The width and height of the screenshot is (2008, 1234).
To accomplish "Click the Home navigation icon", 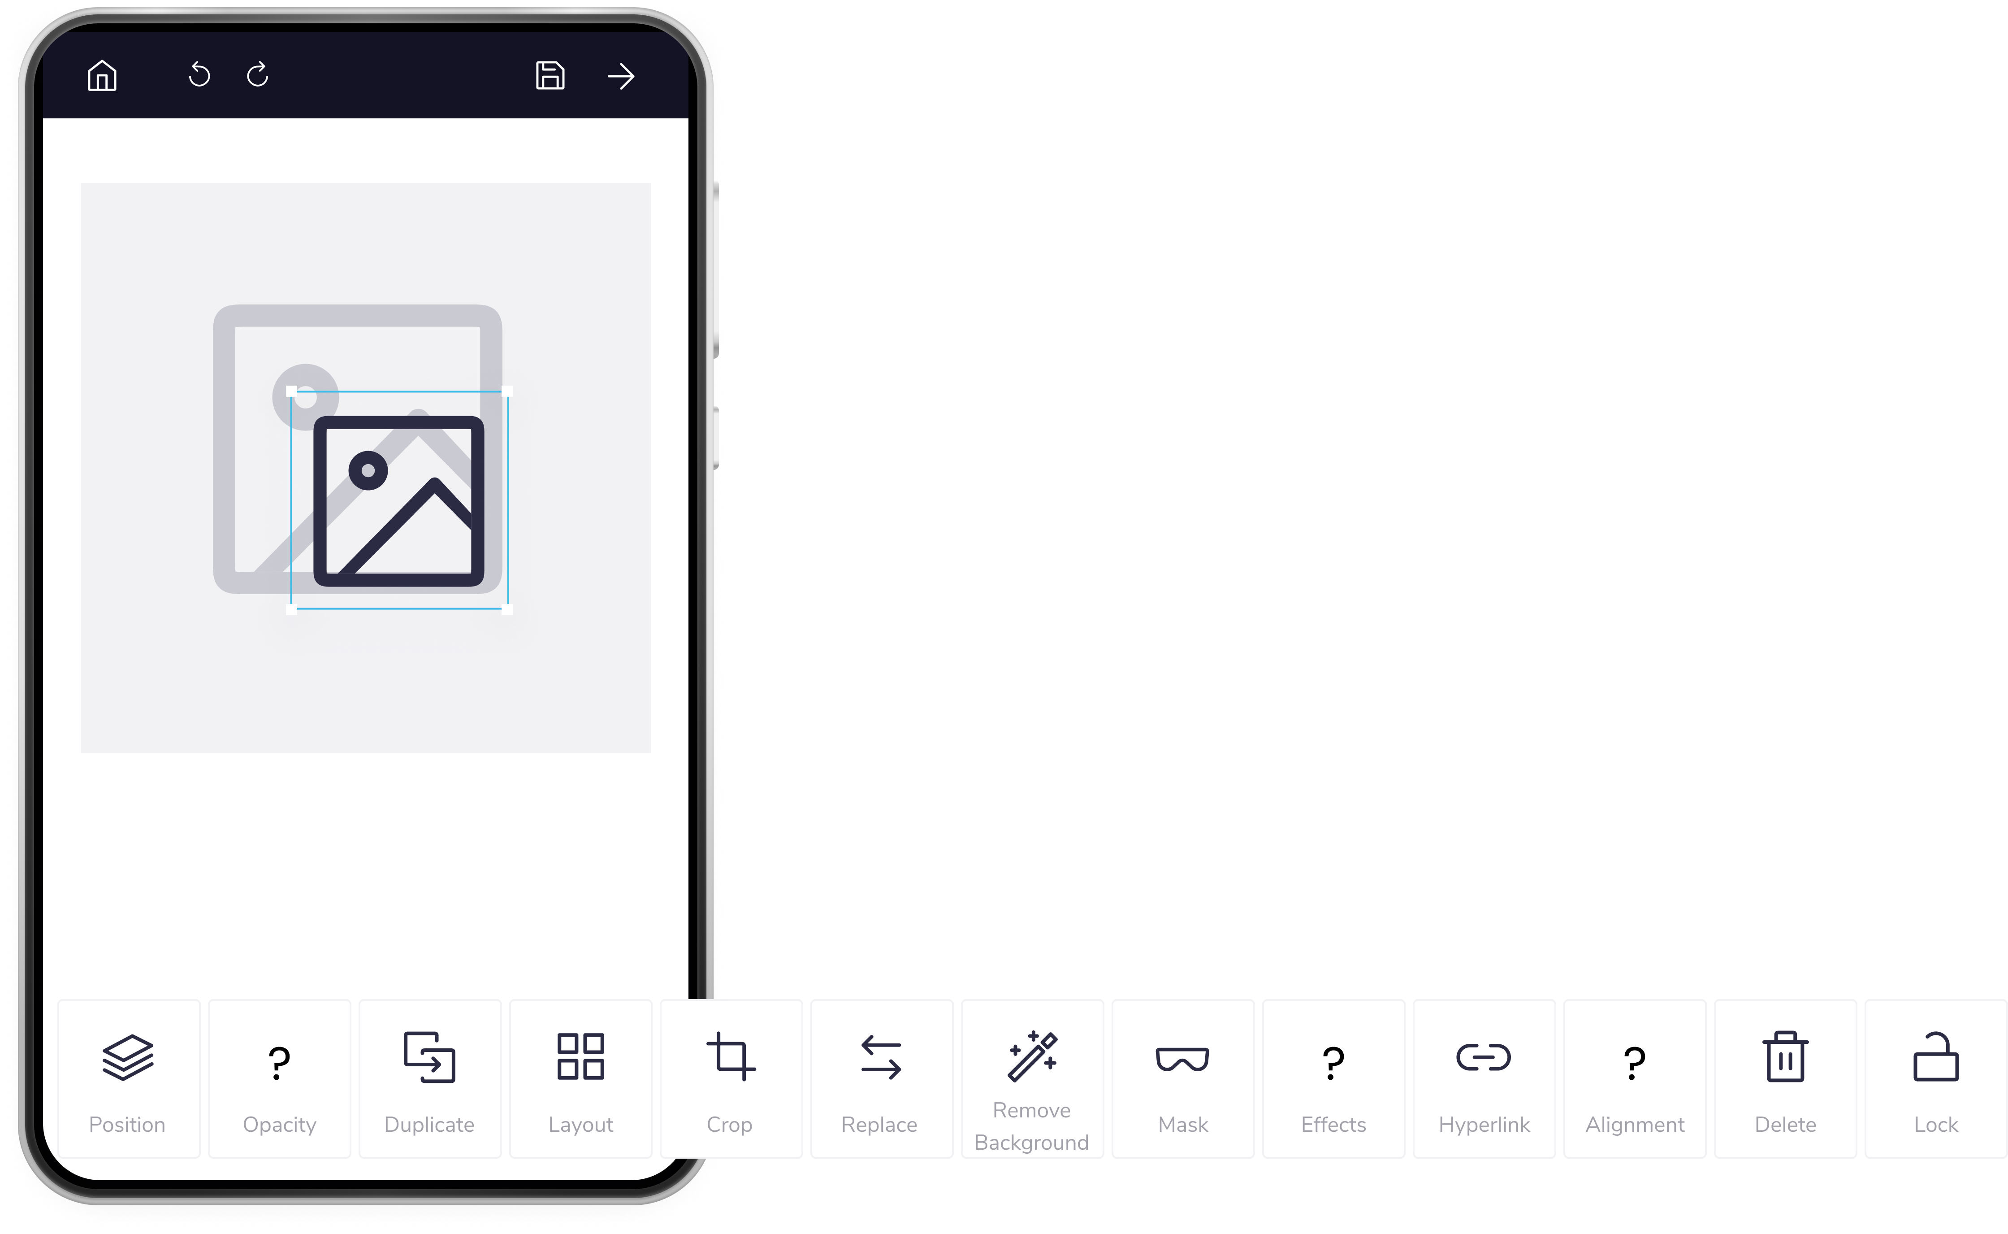I will (102, 74).
